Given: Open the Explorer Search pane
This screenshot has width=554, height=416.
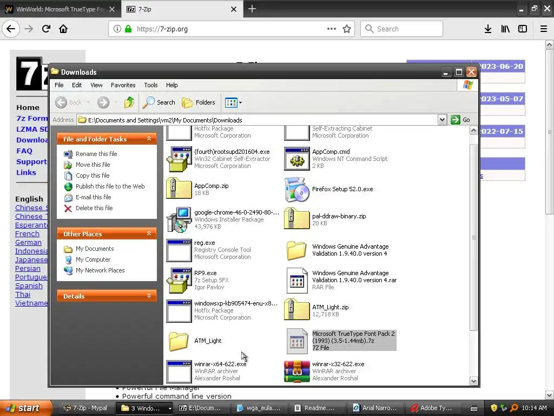Looking at the screenshot, I should tap(159, 102).
